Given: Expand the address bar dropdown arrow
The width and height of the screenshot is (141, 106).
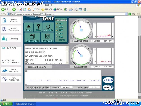Looking at the screenshot, I should 126,14.
